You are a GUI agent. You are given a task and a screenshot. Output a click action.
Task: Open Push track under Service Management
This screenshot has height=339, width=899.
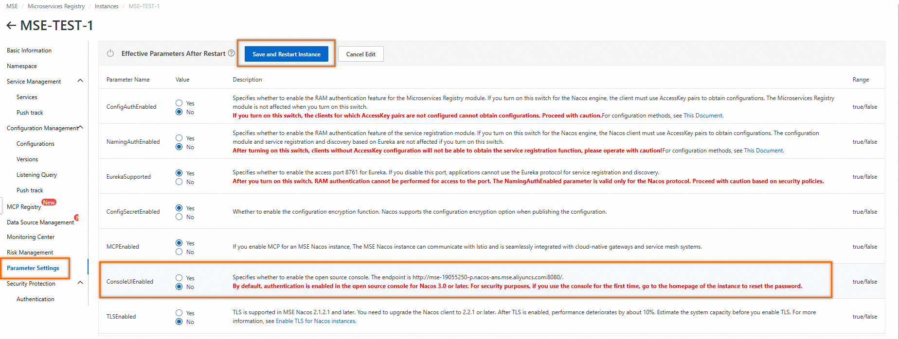[30, 113]
